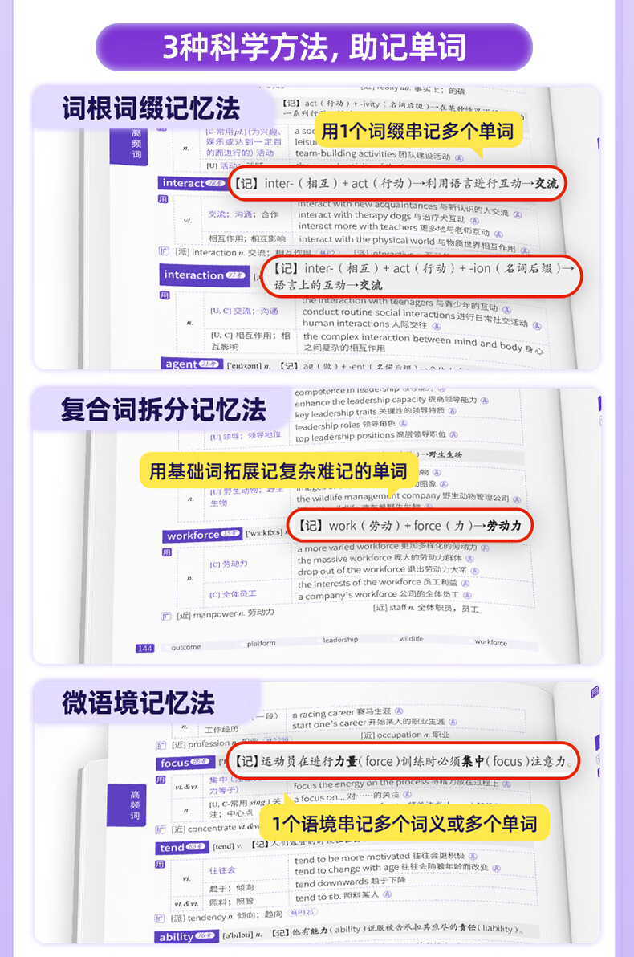Select the heading "微语境记忆法"
This screenshot has height=957, width=634.
(x=139, y=702)
